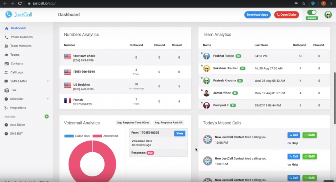Screen dimensions: 336x182
Task: Click the Download Apps button
Action: (x=257, y=15)
